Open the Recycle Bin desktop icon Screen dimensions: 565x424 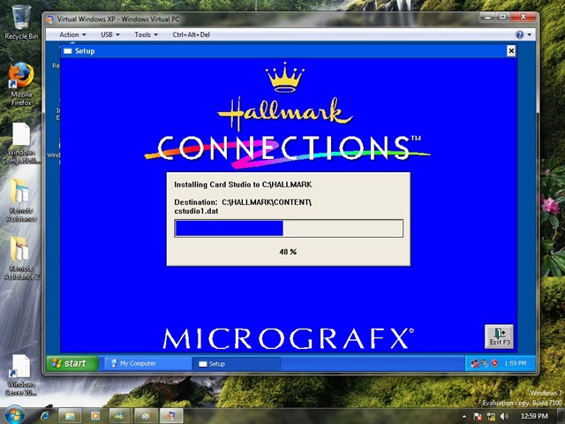click(21, 21)
